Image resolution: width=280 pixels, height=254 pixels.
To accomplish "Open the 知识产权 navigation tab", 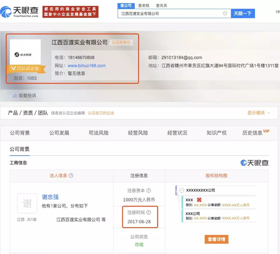I will click(216, 133).
